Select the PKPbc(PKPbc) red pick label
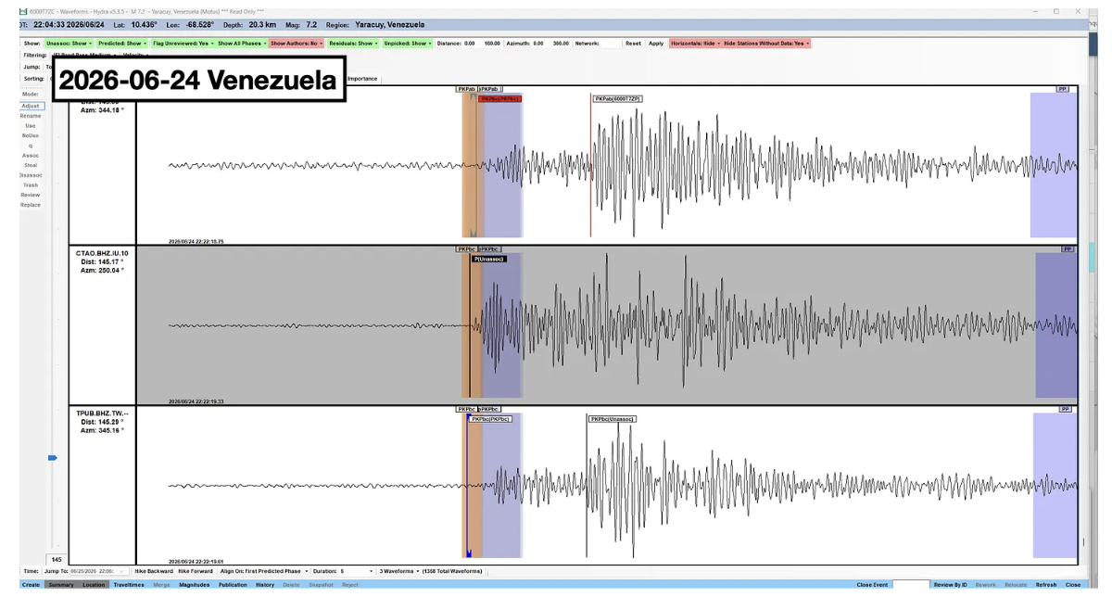Screen dimensions: 1112x610 499,98
